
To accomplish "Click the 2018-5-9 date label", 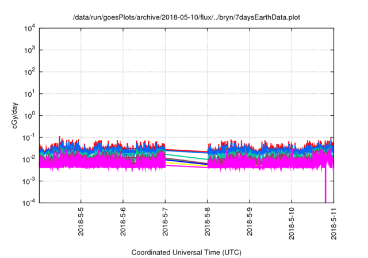I will pyautogui.click(x=250, y=221).
